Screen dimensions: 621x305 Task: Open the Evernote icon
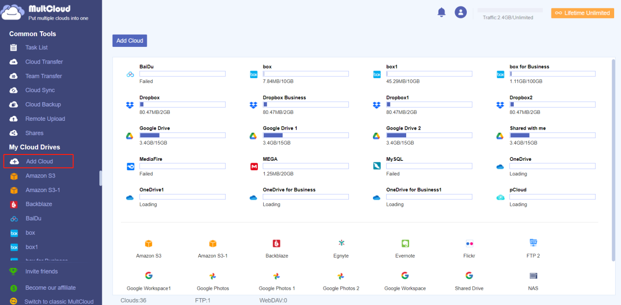(405, 243)
